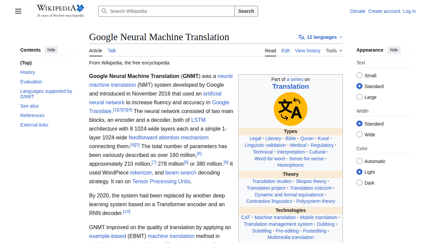This screenshot has width=432, height=243.
Task: Select Standard text size
Action: click(359, 86)
